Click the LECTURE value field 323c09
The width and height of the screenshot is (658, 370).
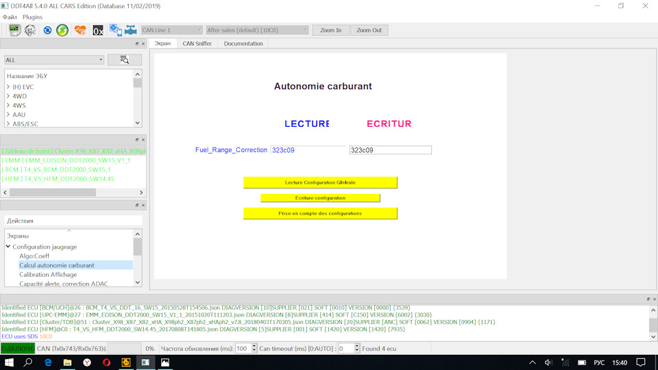(x=308, y=150)
